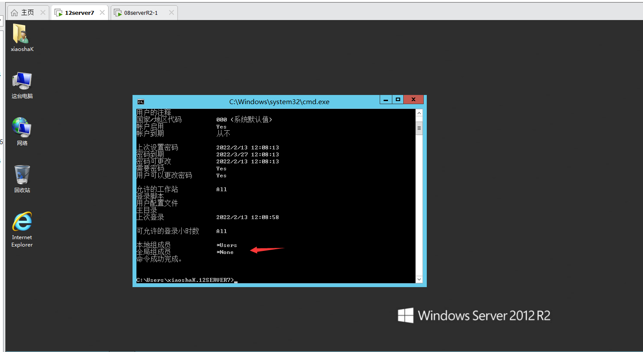Viewport: 643px width, 352px height.
Task: Click the 国家/地区代码 label text
Action: tap(159, 119)
